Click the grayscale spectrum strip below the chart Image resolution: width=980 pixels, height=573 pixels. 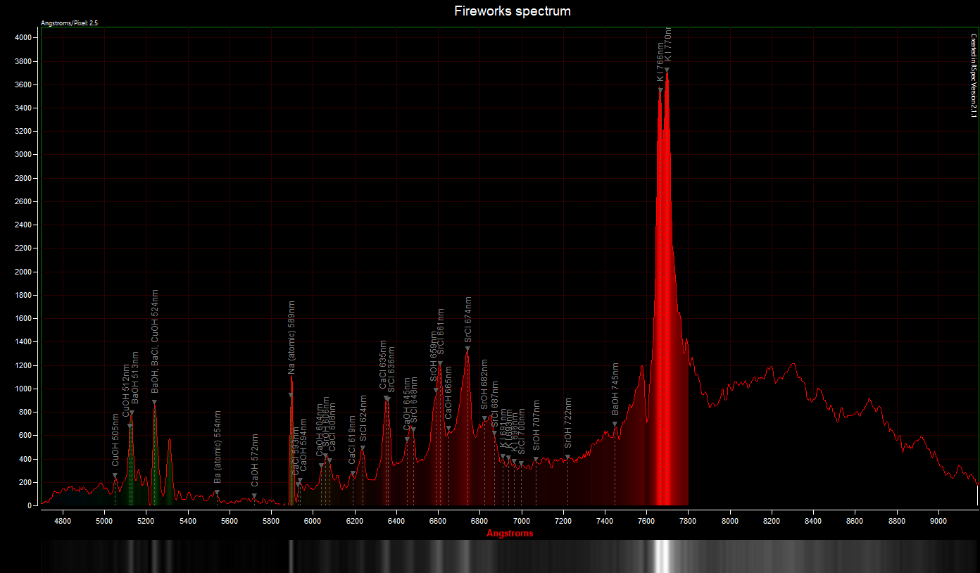click(x=510, y=556)
